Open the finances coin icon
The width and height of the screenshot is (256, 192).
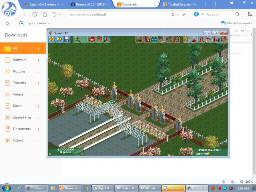[x=186, y=39]
